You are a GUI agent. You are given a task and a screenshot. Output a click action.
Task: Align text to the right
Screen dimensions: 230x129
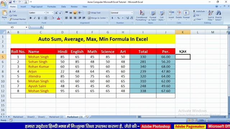tap(75, 18)
